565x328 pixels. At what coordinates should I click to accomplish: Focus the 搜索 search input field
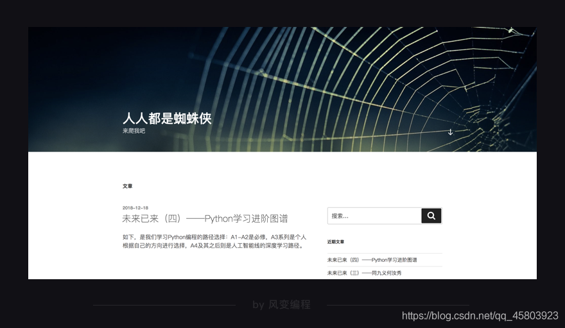click(374, 216)
